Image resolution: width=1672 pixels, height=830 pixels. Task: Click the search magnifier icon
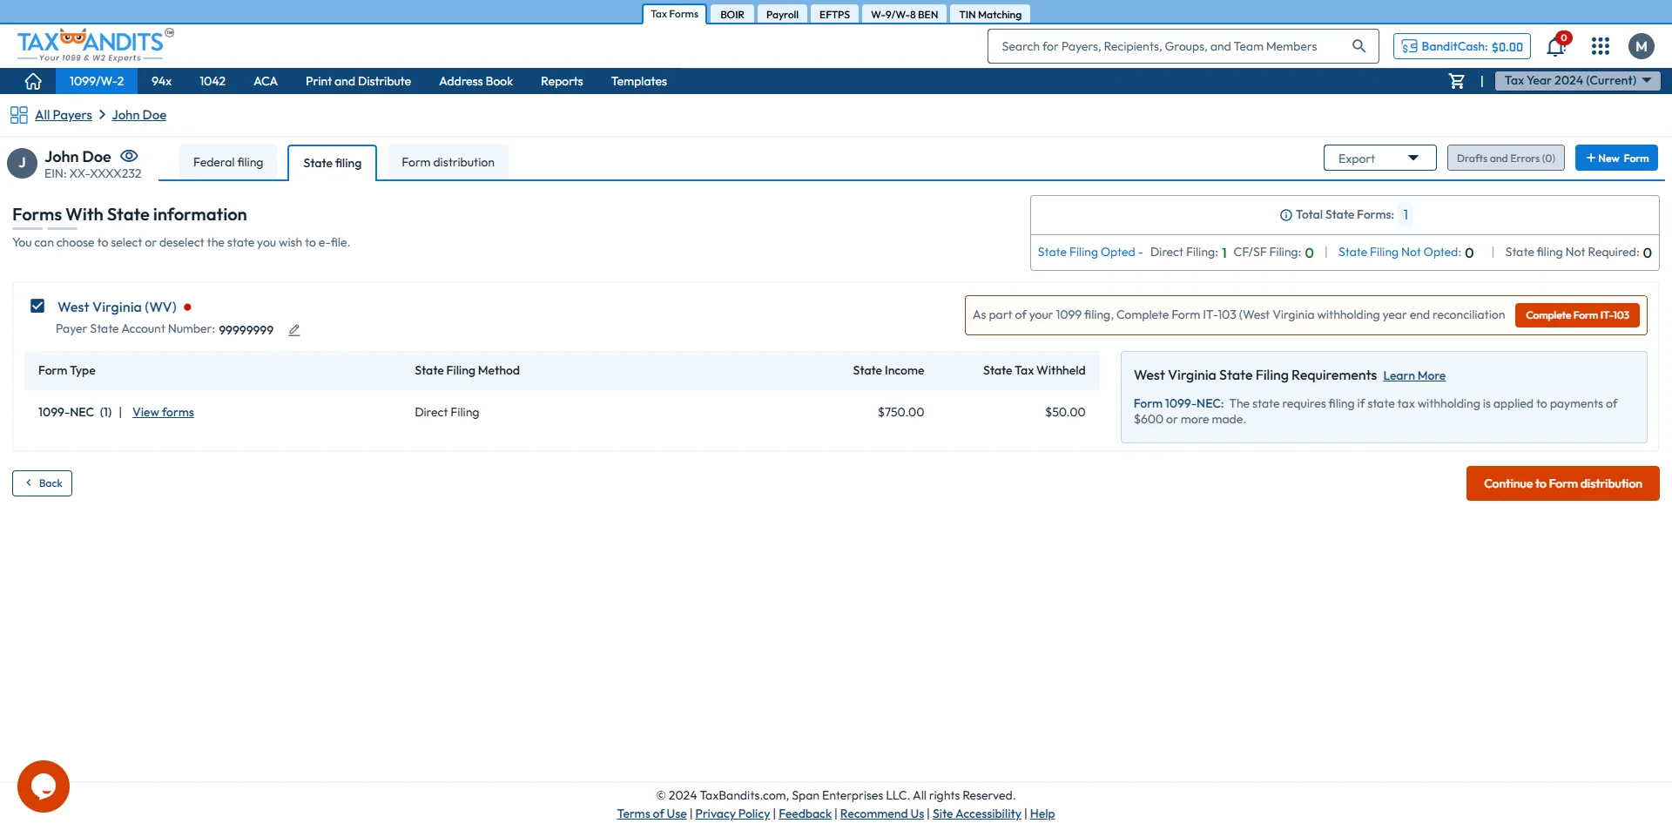(x=1359, y=46)
